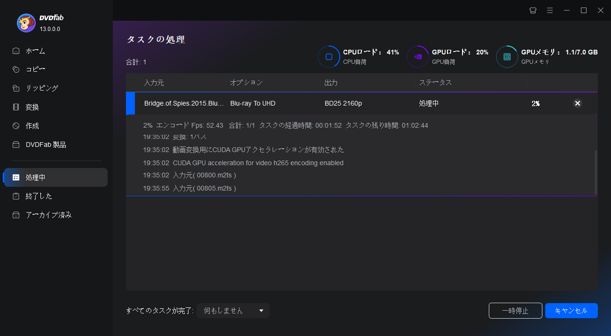The image size is (611, 336).
Task: Click the GPU memory gauge icon
Action: [x=507, y=57]
